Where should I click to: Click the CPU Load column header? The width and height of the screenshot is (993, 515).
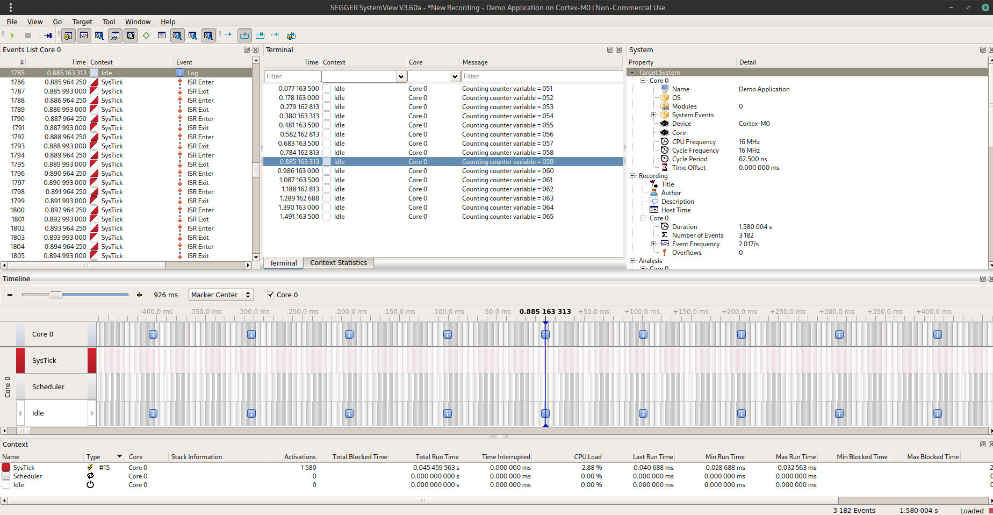pos(587,457)
